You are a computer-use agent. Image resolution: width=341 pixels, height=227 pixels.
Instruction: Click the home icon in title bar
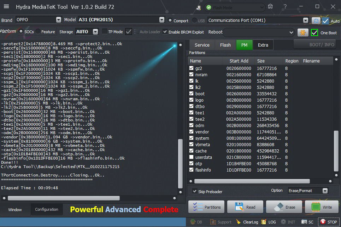pyautogui.click(x=270, y=6)
